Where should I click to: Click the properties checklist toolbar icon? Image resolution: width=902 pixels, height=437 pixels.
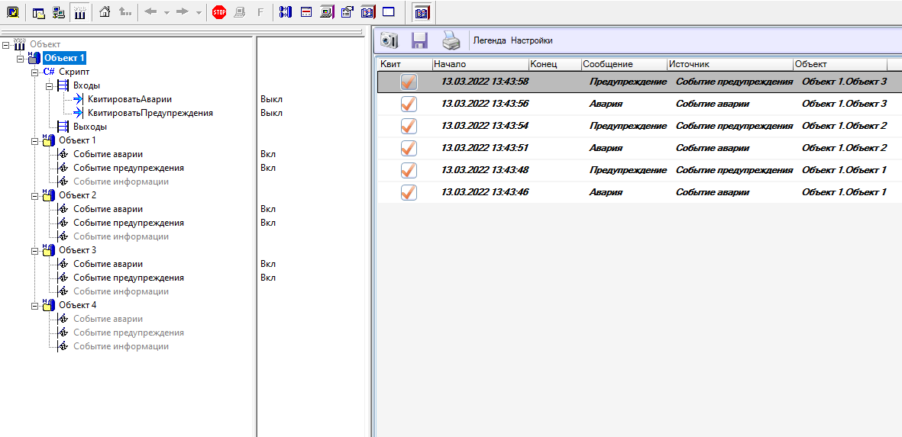pos(348,12)
